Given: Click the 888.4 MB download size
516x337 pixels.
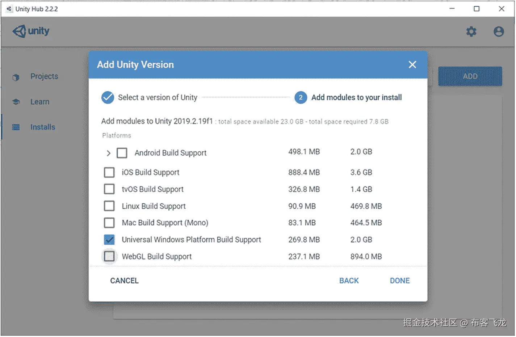Looking at the screenshot, I should tap(304, 172).
